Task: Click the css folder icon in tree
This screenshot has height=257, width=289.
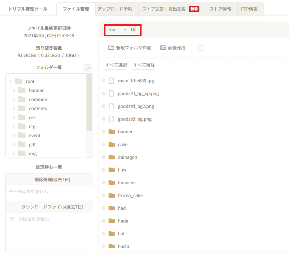Action: [22, 117]
